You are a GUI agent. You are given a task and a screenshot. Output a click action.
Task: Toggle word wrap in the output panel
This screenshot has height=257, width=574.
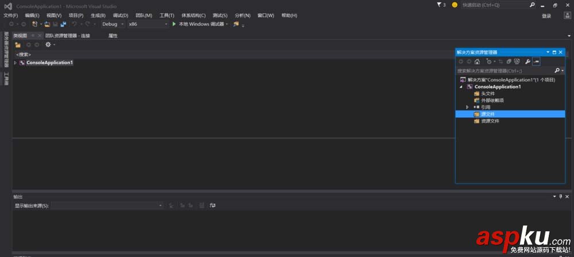point(213,205)
